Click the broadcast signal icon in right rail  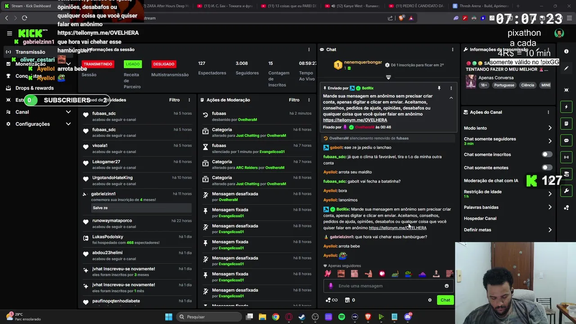(x=567, y=157)
